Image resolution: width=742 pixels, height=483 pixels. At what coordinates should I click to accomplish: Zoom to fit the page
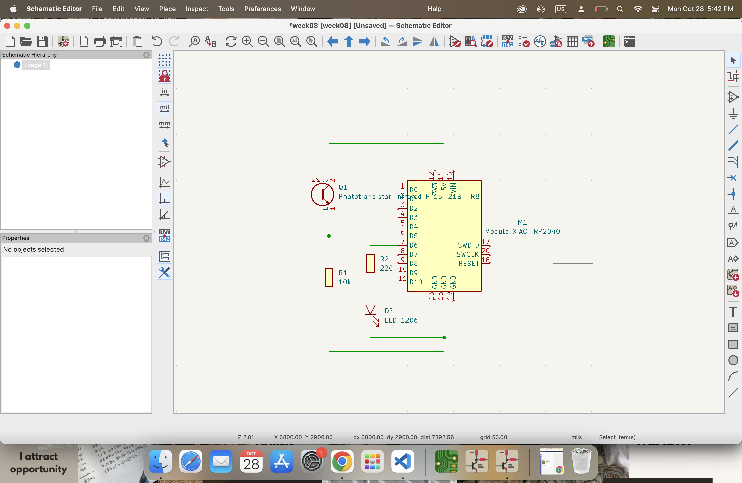[280, 41]
